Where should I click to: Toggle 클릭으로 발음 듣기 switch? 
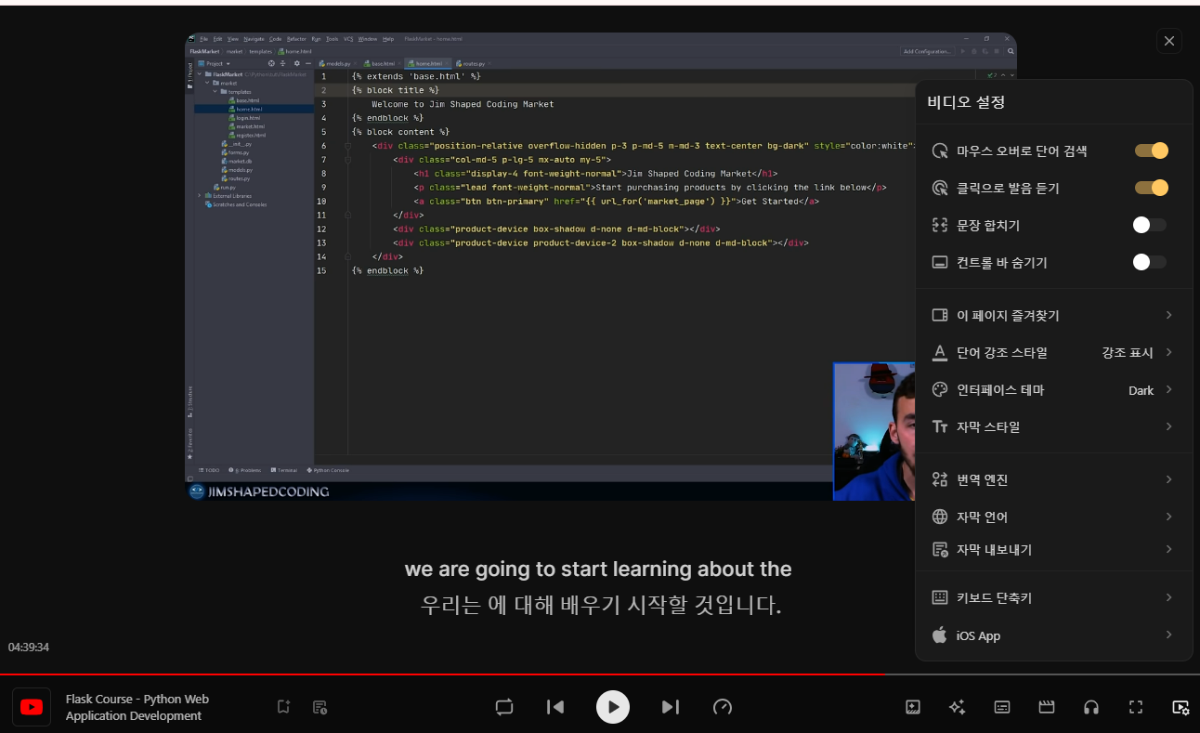1151,188
